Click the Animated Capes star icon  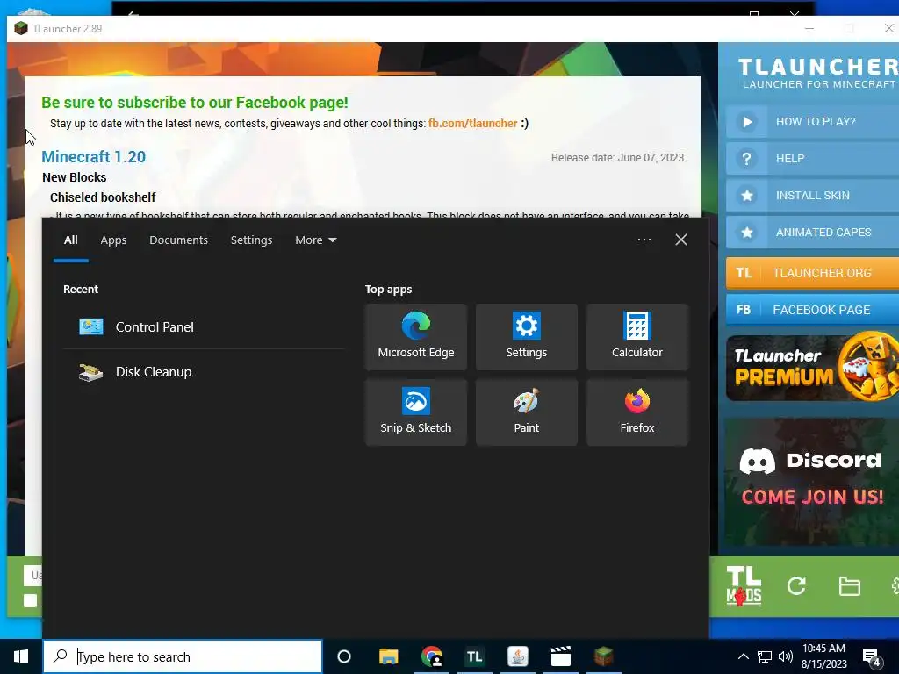746,232
